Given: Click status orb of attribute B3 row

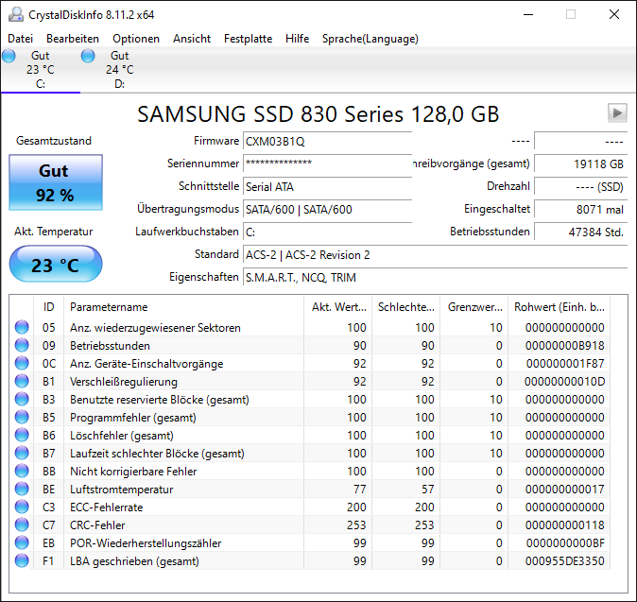Looking at the screenshot, I should [x=22, y=400].
